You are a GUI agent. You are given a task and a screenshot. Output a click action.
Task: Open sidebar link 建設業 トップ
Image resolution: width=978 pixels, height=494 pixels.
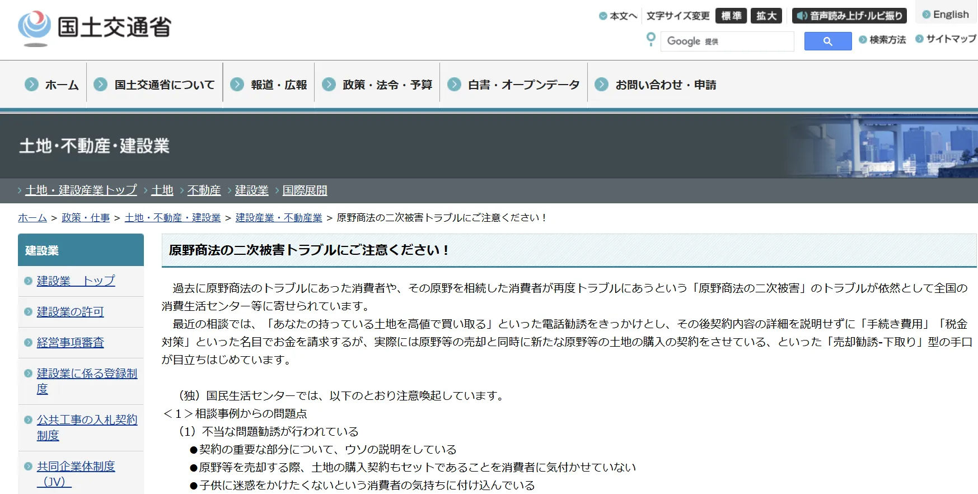76,281
